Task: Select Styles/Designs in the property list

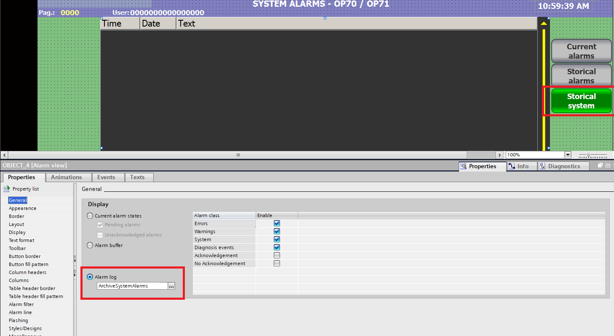Action: (25, 328)
